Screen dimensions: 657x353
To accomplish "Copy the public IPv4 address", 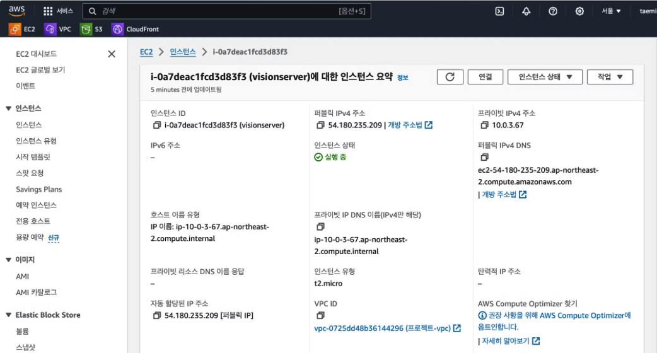I will click(320, 125).
